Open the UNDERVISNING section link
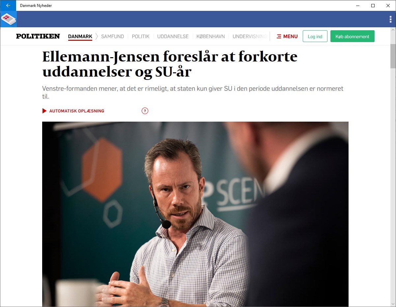The image size is (396, 307). coord(250,36)
